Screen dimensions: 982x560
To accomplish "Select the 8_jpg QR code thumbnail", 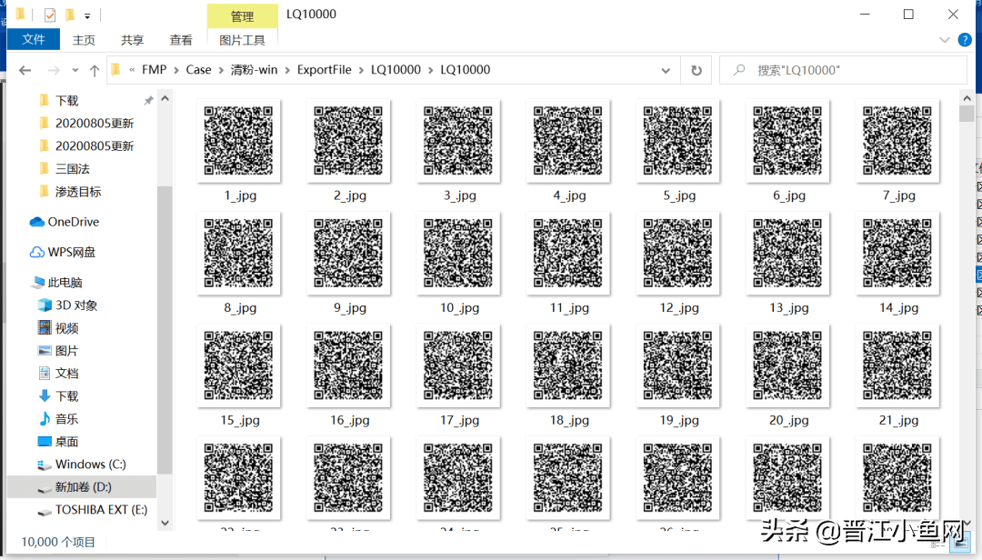I will (238, 253).
